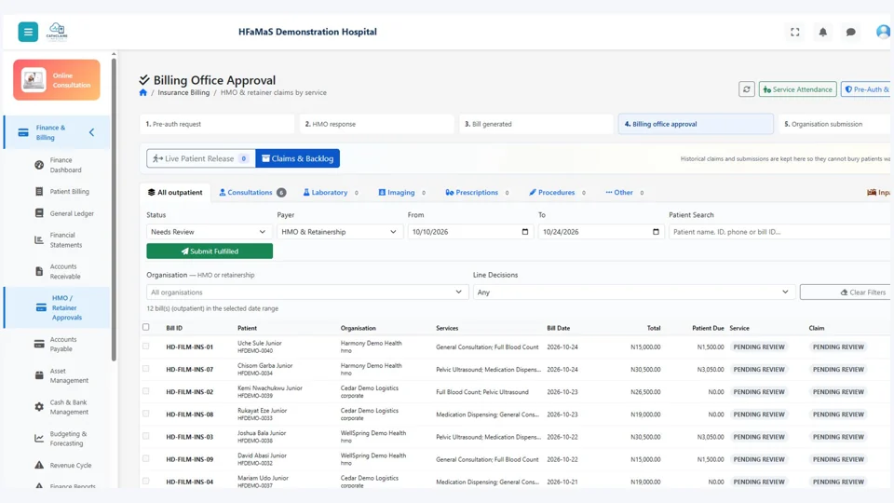Go to step 1 Pre-auth request
The height and width of the screenshot is (503, 894).
[217, 124]
